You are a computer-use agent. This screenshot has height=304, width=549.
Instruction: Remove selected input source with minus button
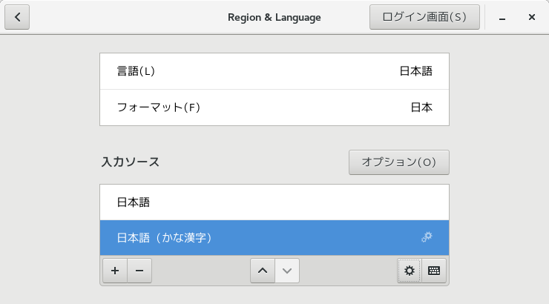click(139, 271)
